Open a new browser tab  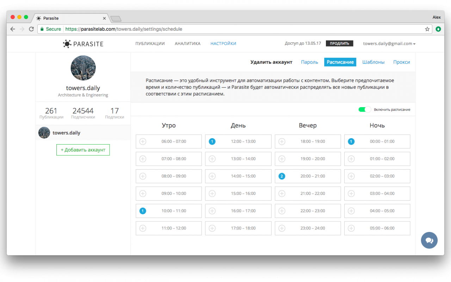116,18
